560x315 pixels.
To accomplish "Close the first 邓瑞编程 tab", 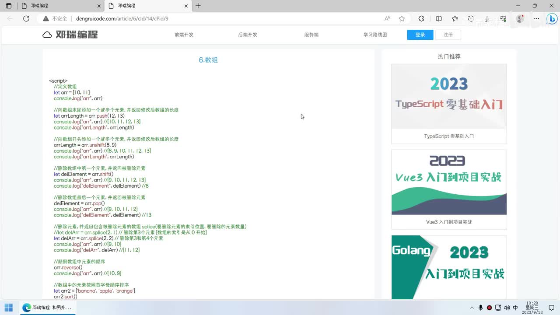I will tap(99, 6).
